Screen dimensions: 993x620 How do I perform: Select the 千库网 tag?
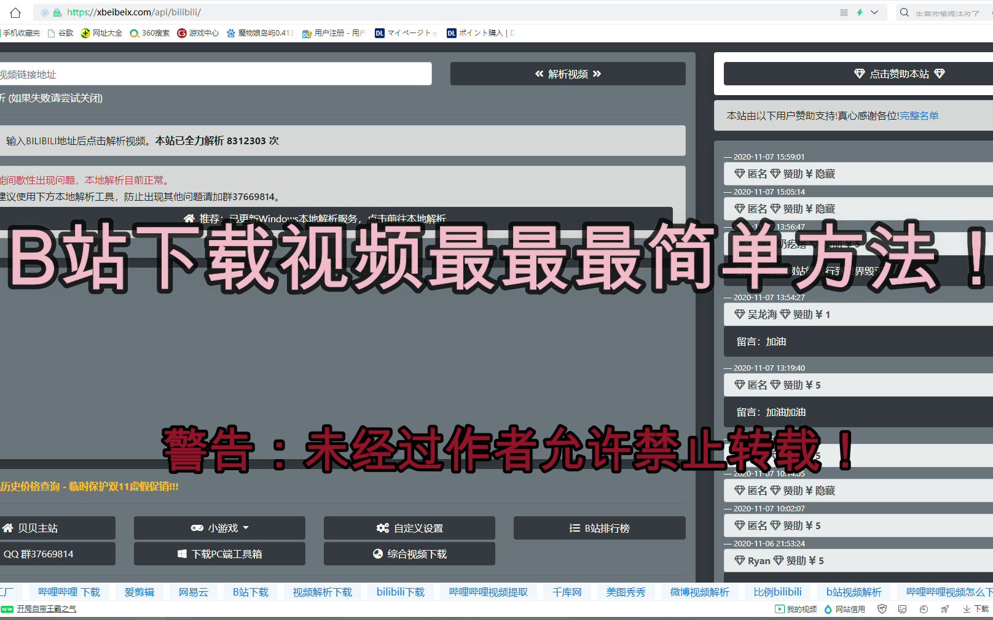click(x=567, y=592)
